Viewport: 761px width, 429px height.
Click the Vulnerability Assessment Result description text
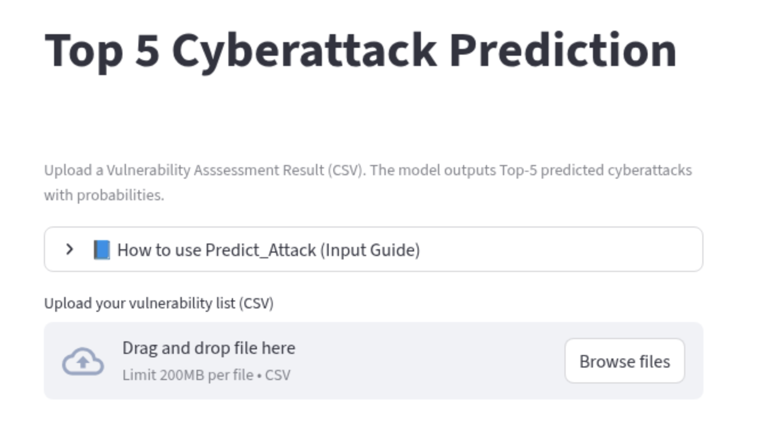tap(368, 182)
